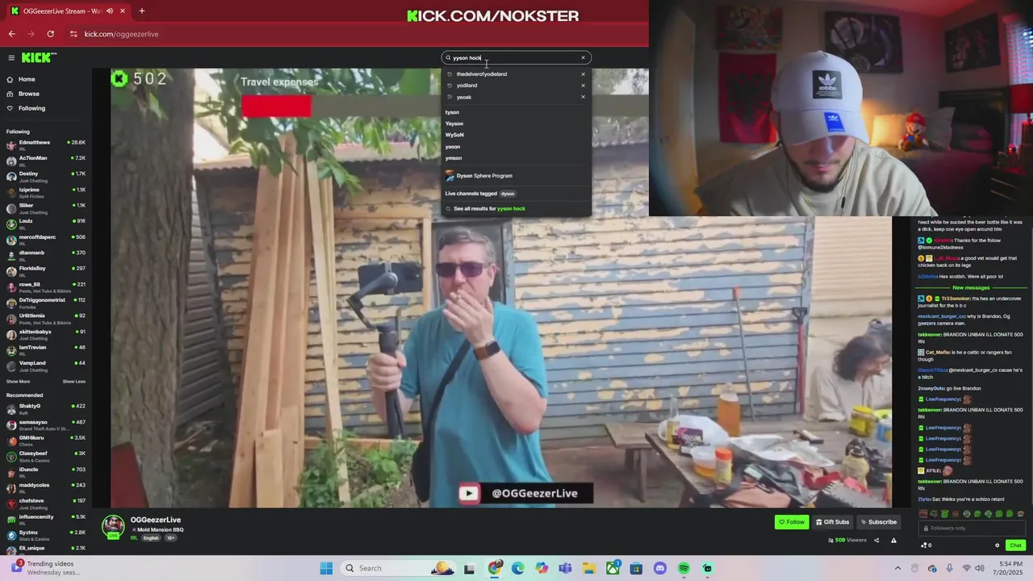Open VampLand channel in sidebar

(x=46, y=365)
